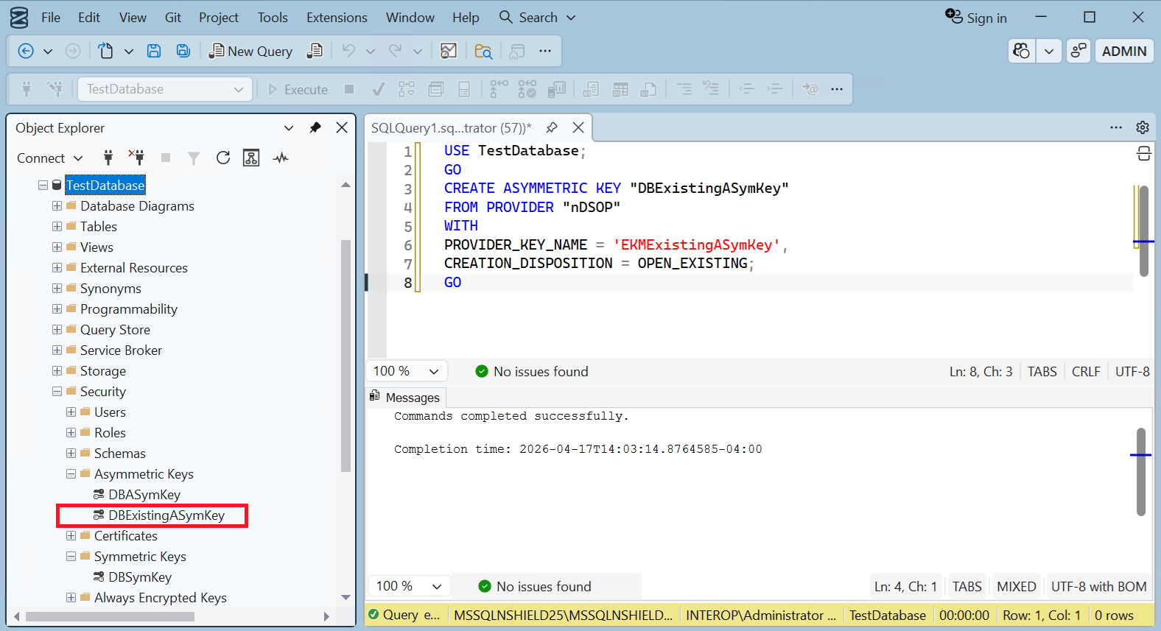Viewport: 1161px width, 631px height.
Task: Select the Always Encrypted Keys folder
Action: tap(160, 598)
